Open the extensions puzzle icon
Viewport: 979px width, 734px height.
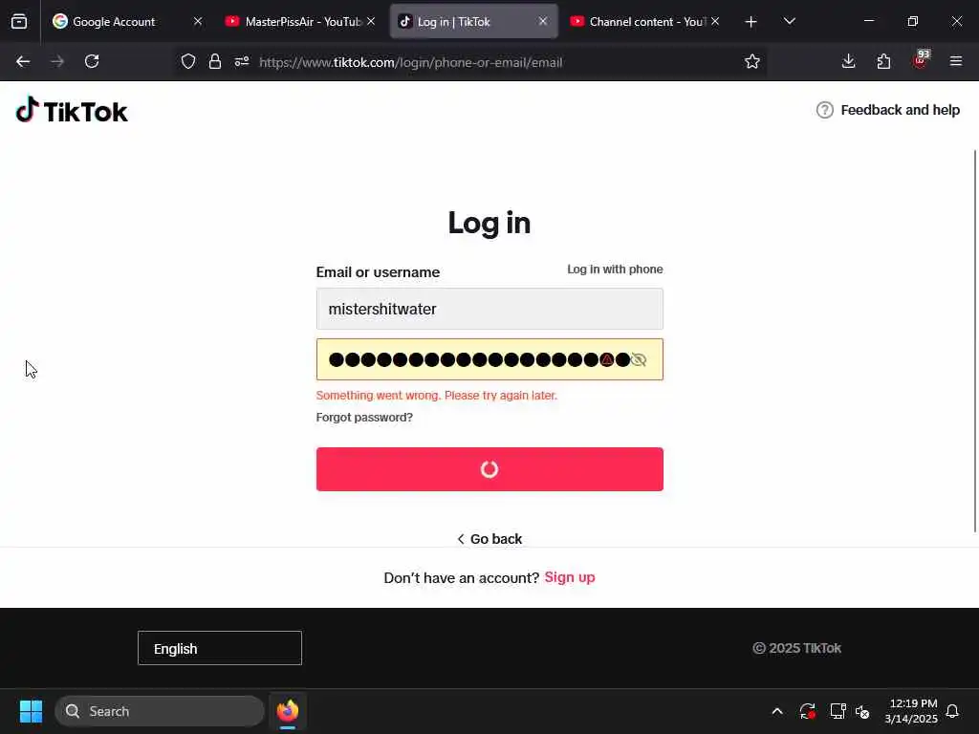[883, 61]
